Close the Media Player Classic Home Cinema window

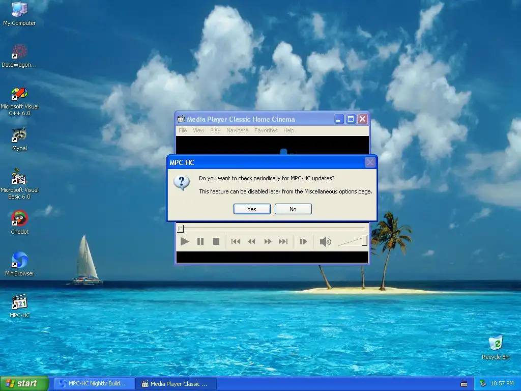(x=362, y=119)
